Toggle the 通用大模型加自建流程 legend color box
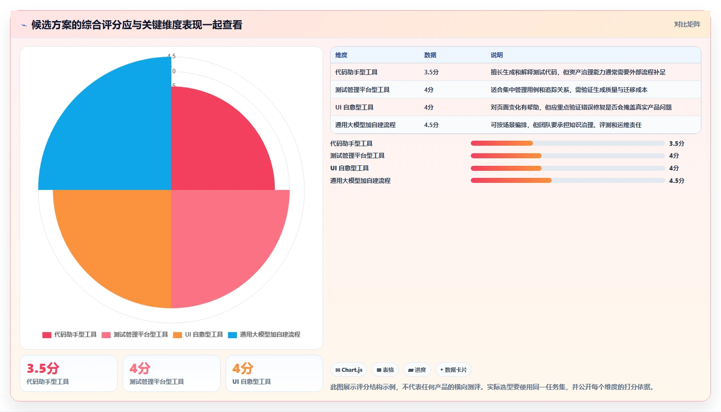721x412 pixels. pyautogui.click(x=232, y=335)
